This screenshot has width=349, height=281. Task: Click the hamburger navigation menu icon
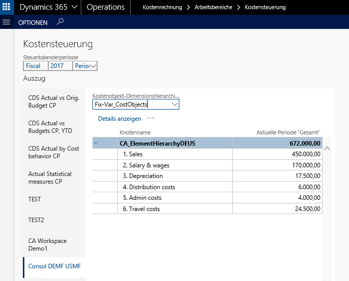click(7, 22)
